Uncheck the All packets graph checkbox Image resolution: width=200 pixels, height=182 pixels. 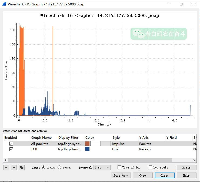click(x=11, y=144)
